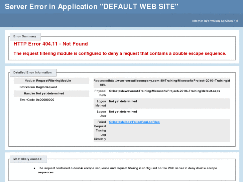The image size is (243, 182).
Task: Click the 'Module' field label
Action: (x=30, y=81)
